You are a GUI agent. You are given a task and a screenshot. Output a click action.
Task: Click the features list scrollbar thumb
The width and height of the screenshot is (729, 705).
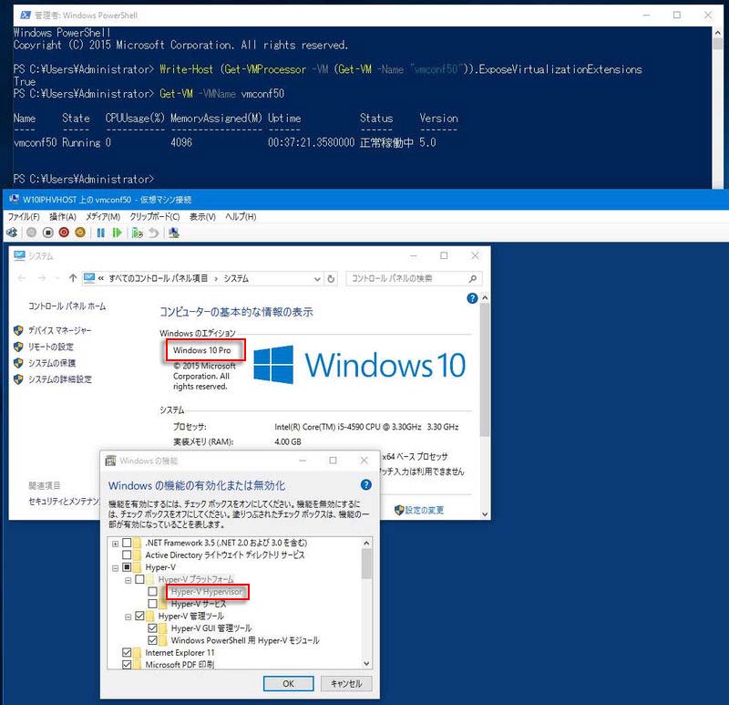click(x=366, y=563)
